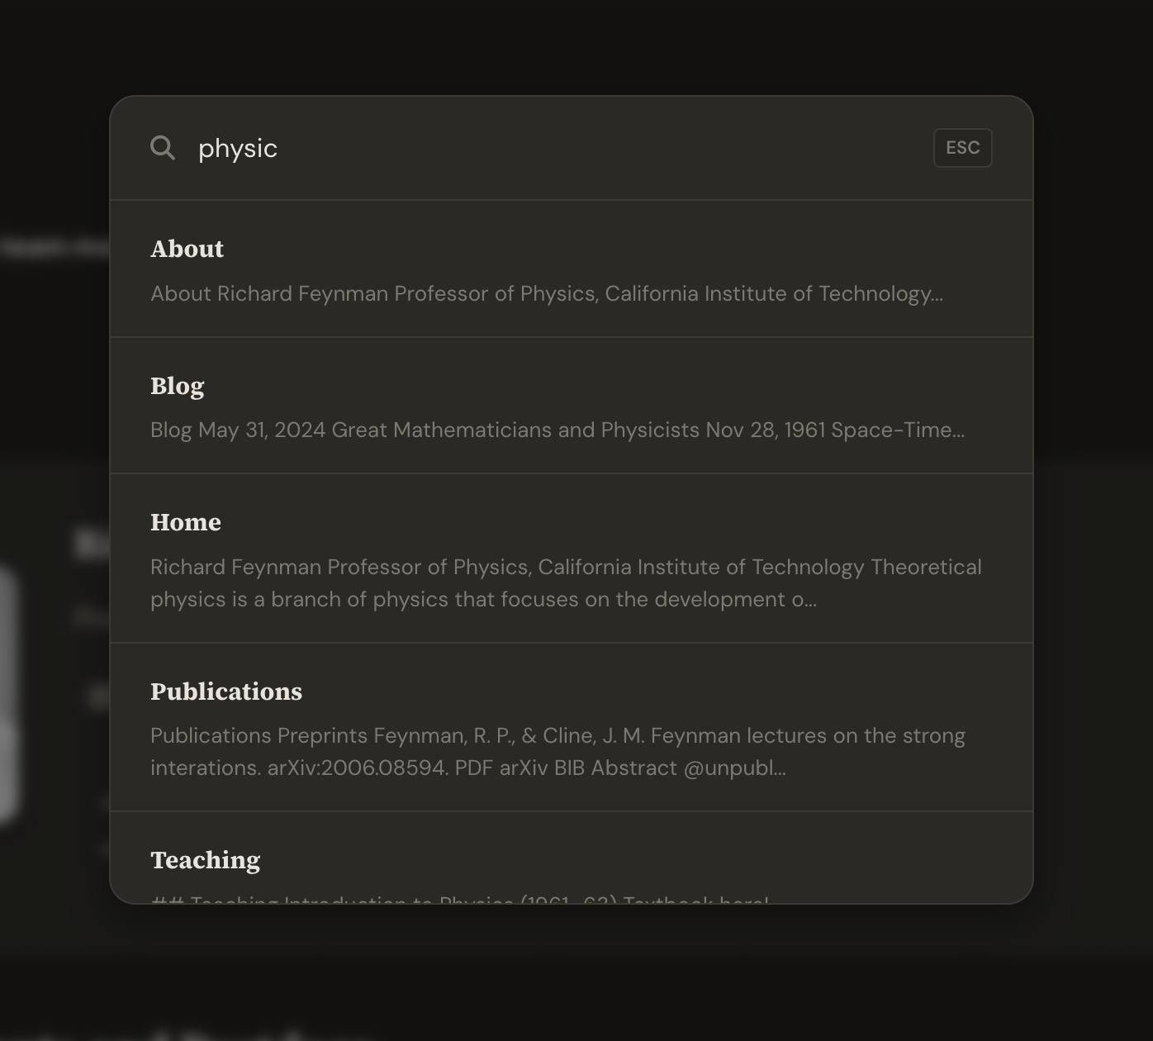This screenshot has height=1041, width=1153.
Task: Click the blurred page area below the dialog
Action: click(576, 975)
